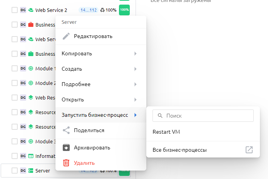Click the Server row's green server icon
268x179 pixels.
coord(31,171)
